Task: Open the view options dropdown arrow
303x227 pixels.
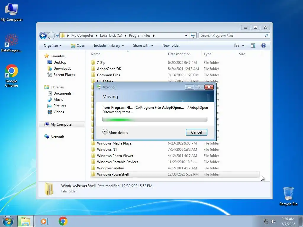Action: tap(243, 46)
